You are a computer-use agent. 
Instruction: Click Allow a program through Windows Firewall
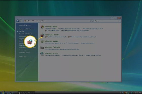(x=83, y=37)
